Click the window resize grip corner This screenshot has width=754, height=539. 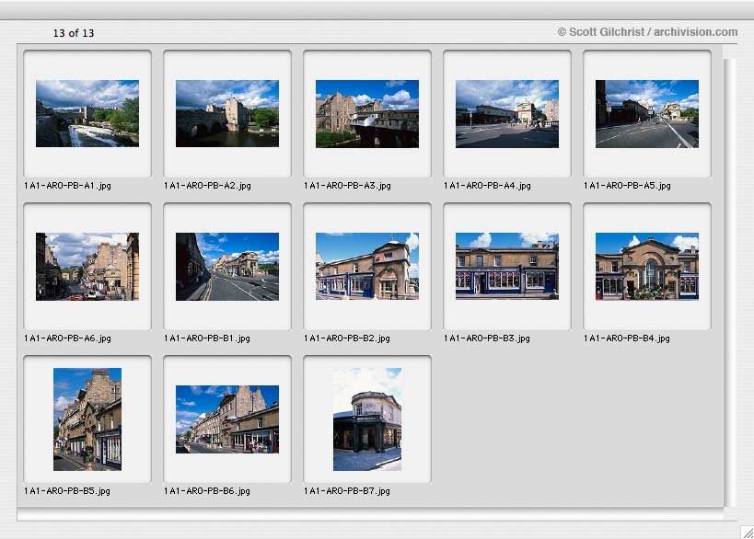[x=747, y=533]
